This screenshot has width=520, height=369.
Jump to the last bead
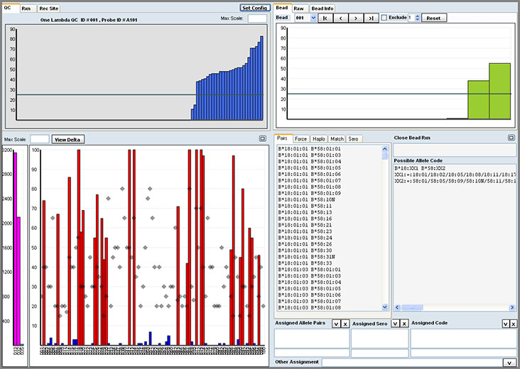click(x=371, y=18)
